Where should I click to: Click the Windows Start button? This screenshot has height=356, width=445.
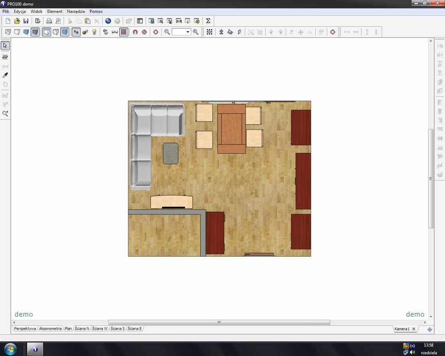pos(10,349)
